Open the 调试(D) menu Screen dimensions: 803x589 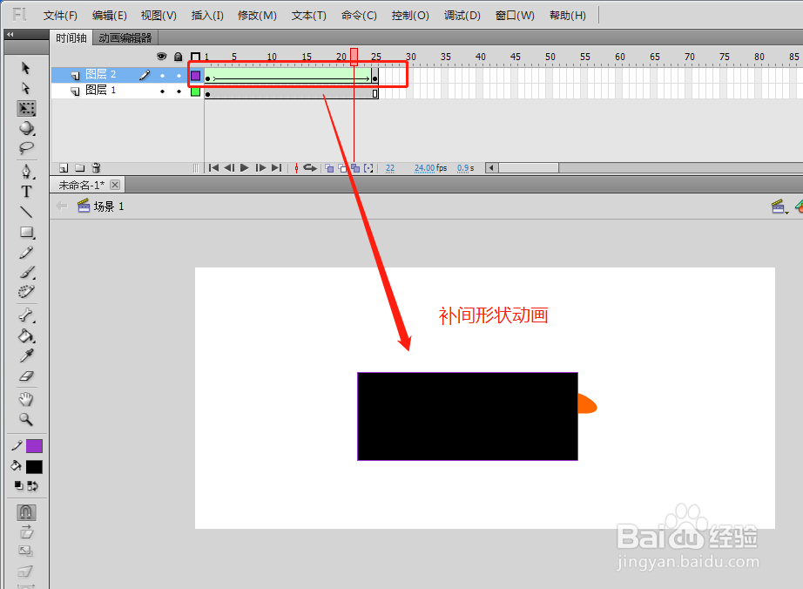462,16
